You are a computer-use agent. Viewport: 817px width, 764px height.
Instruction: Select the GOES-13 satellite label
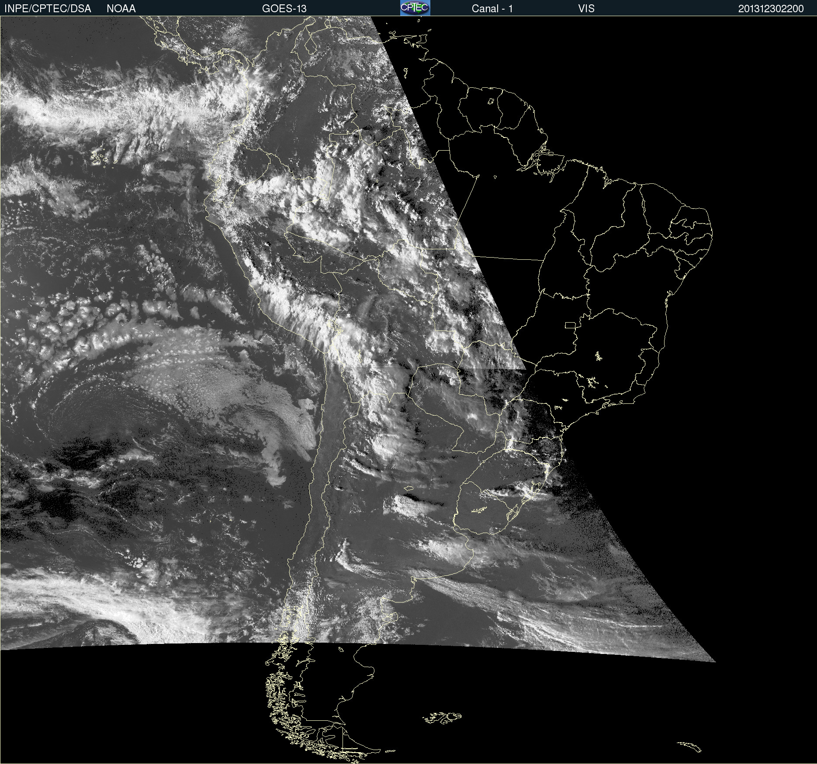click(284, 9)
